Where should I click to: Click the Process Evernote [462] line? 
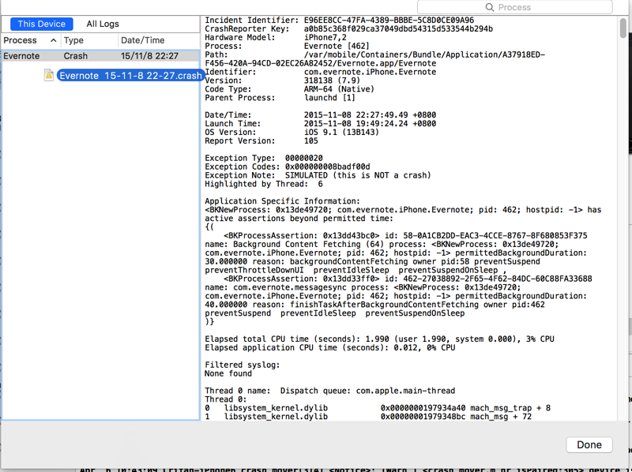[x=287, y=47]
